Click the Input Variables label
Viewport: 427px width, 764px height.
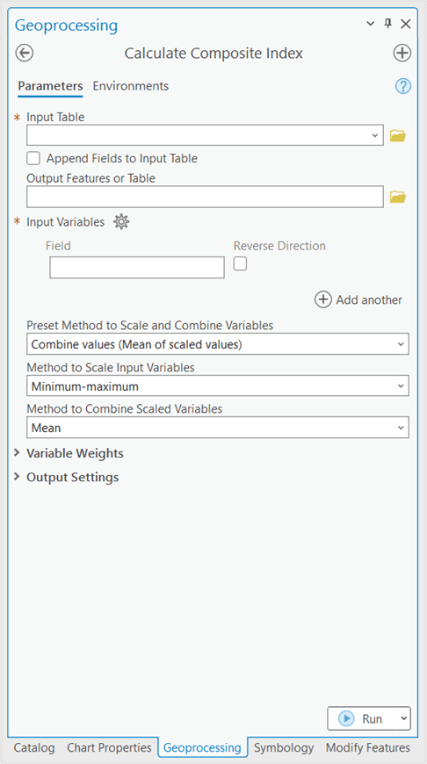point(65,222)
